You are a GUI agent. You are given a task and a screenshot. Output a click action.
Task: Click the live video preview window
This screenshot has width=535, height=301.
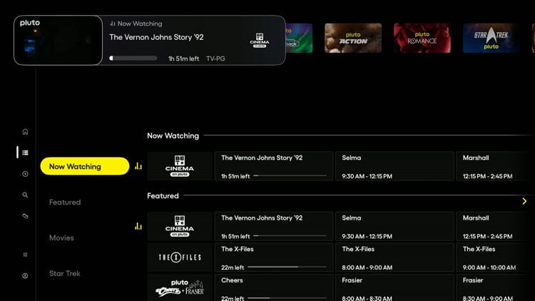pyautogui.click(x=58, y=40)
